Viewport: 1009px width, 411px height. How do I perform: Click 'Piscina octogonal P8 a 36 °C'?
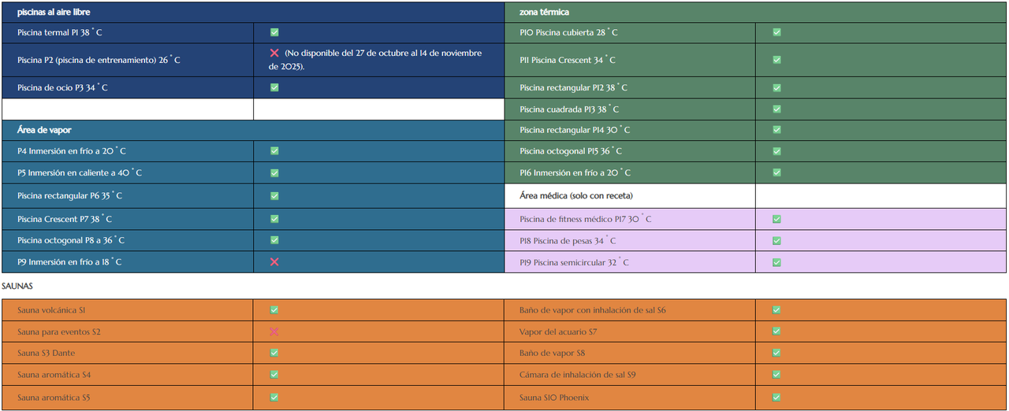pos(71,240)
